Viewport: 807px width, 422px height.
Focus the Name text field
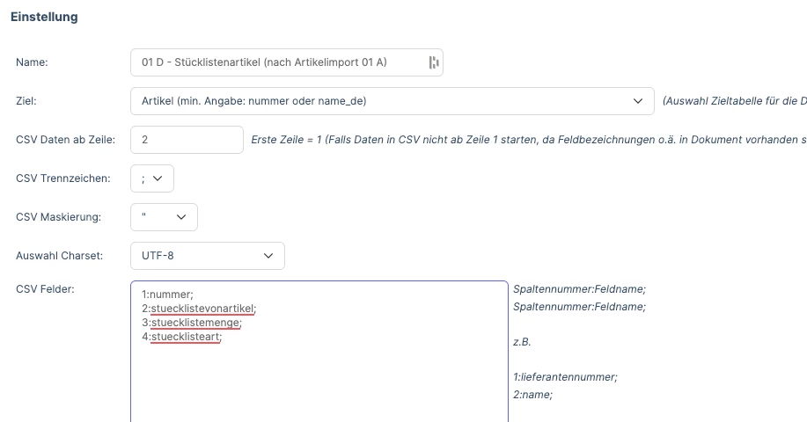(x=287, y=62)
